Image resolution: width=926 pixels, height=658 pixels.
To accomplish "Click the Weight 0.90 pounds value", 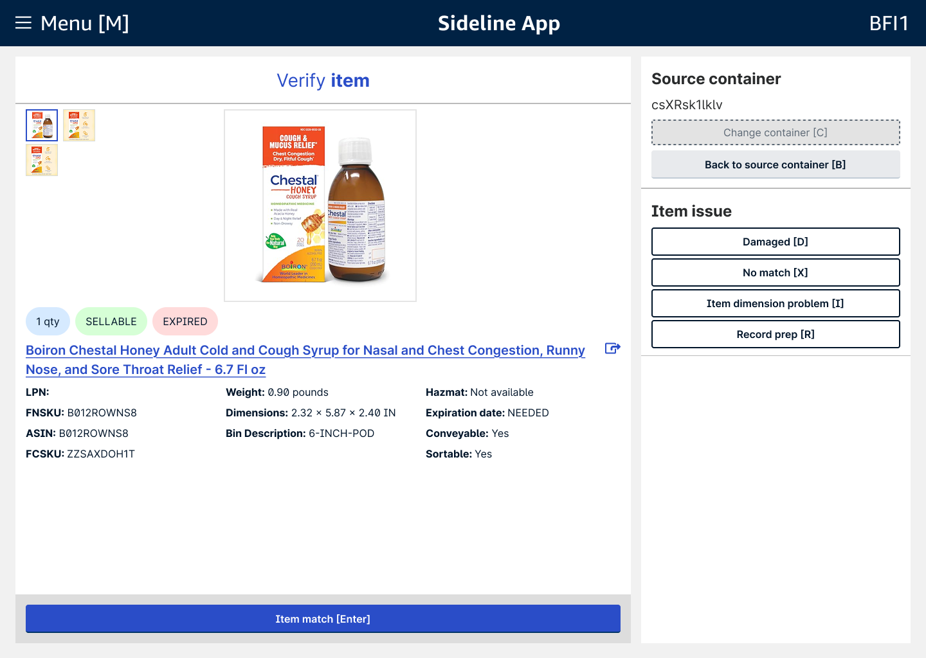I will 298,392.
